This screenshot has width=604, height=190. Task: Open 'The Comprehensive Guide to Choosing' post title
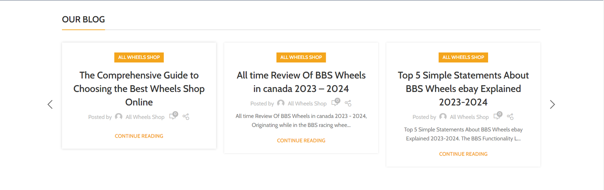[139, 89]
